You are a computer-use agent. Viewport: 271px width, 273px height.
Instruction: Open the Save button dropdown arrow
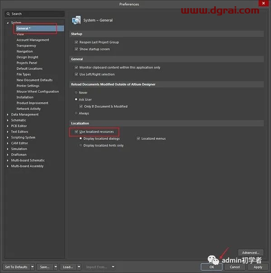point(56,267)
